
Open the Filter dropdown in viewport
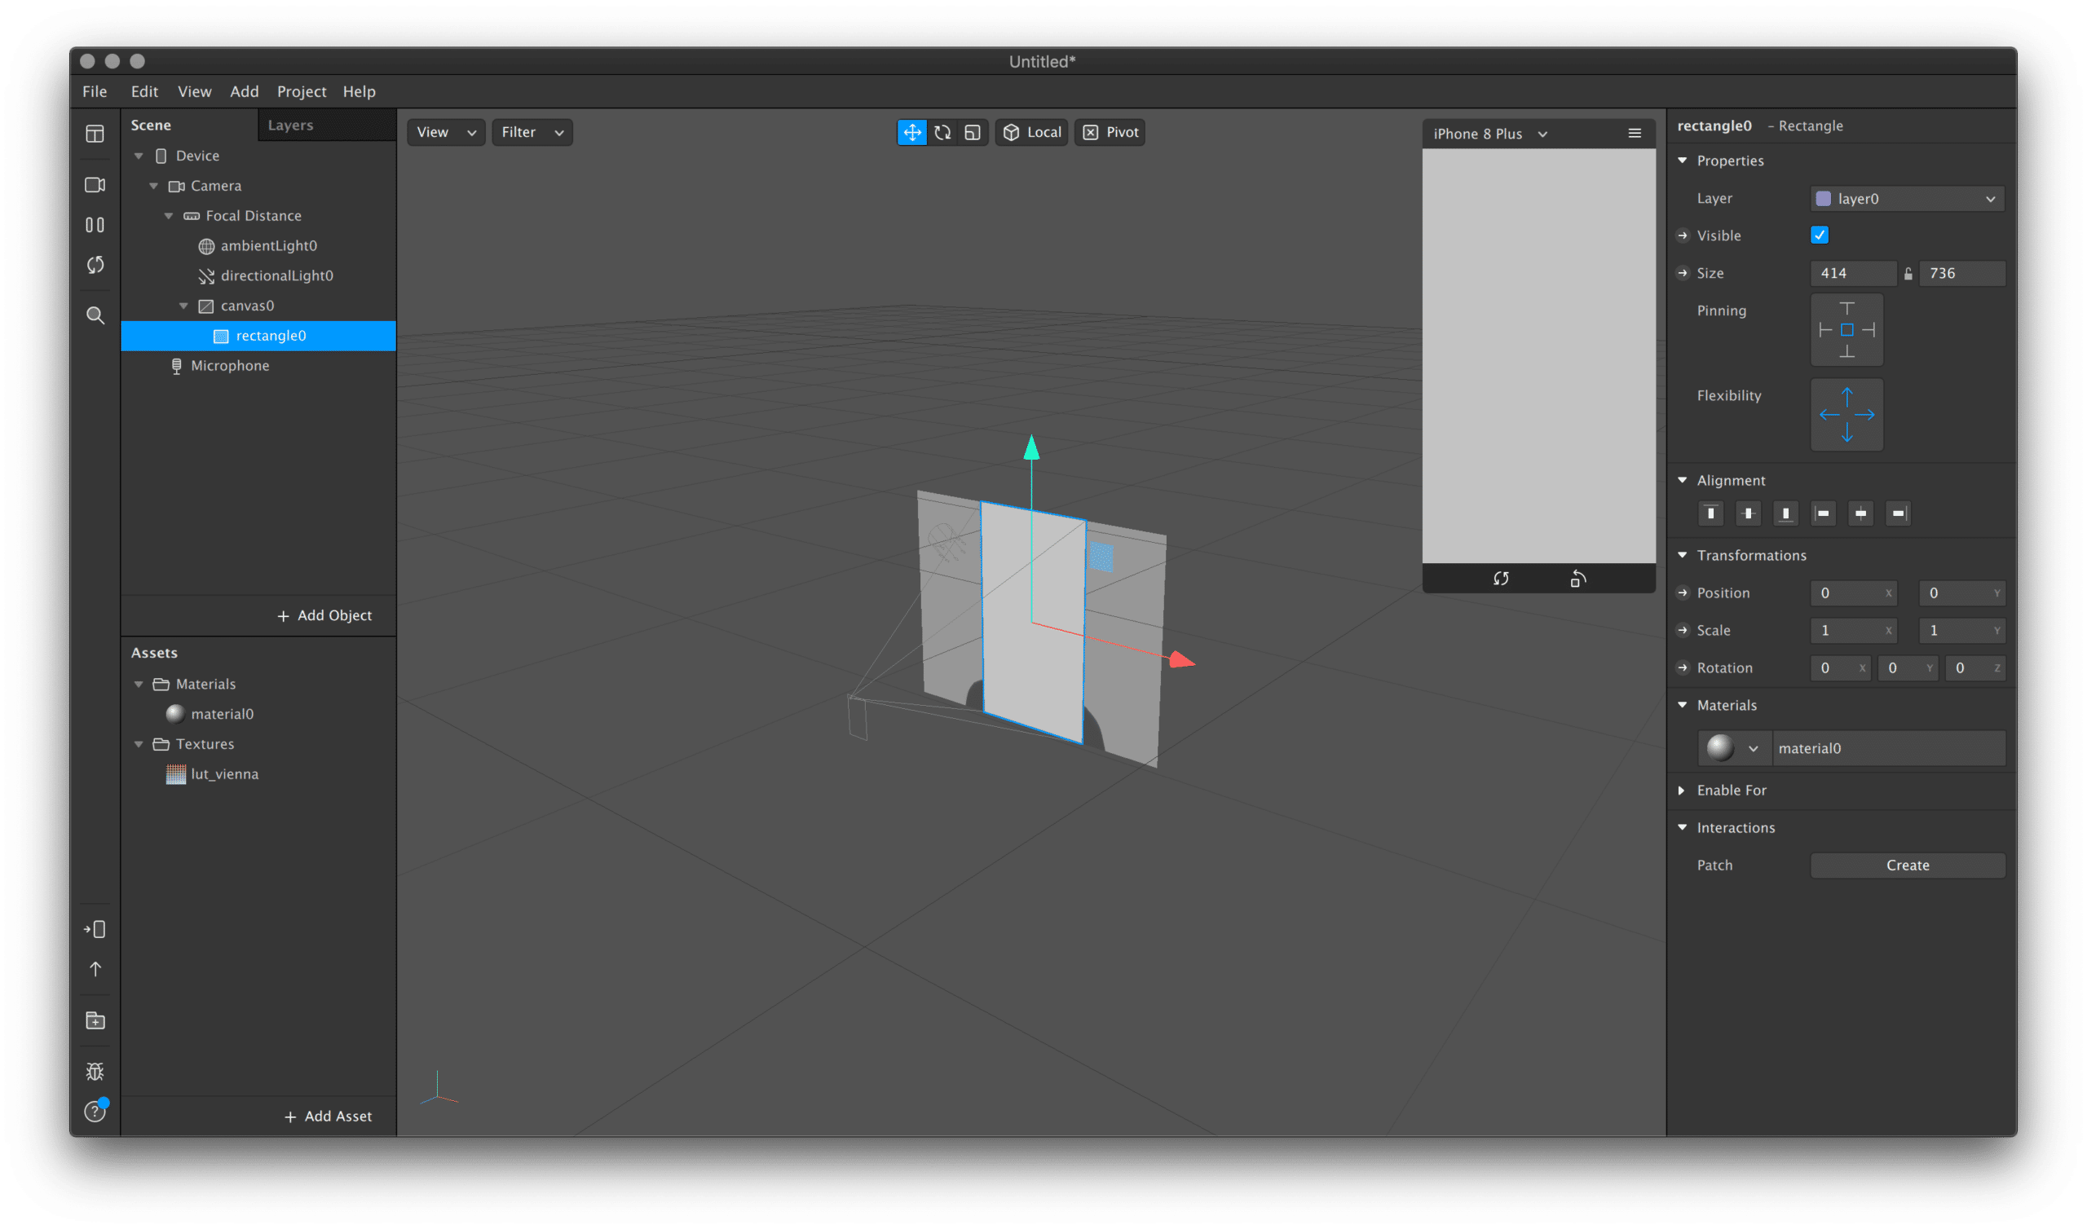[x=532, y=133]
